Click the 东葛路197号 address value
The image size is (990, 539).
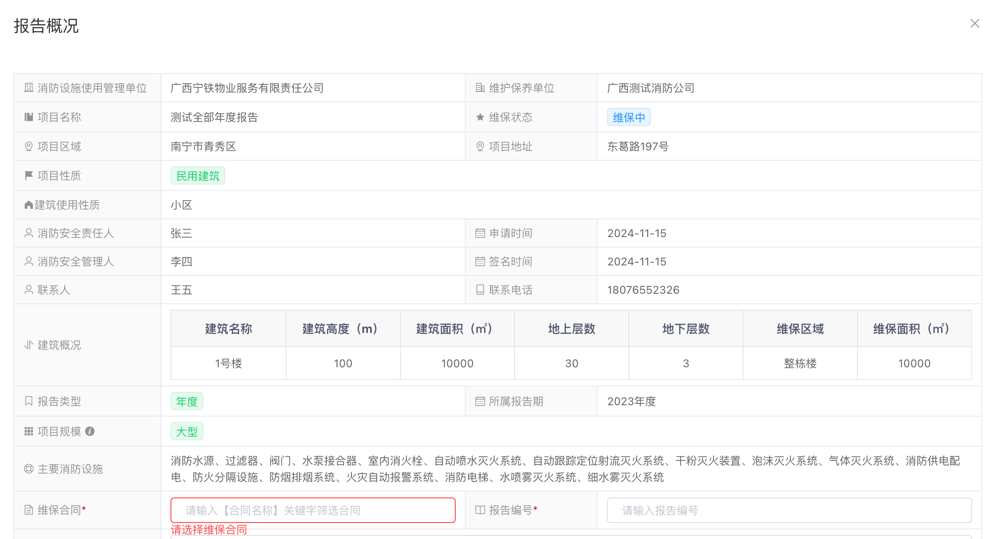tap(638, 146)
